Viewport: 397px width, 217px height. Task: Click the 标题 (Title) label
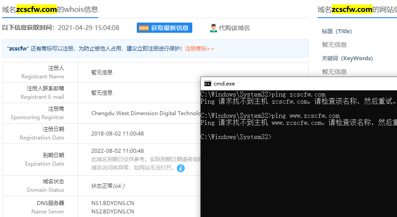click(x=337, y=31)
